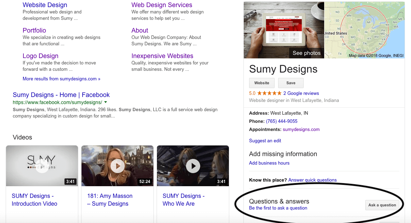Click the Ask a question button
The width and height of the screenshot is (411, 223).
(382, 205)
